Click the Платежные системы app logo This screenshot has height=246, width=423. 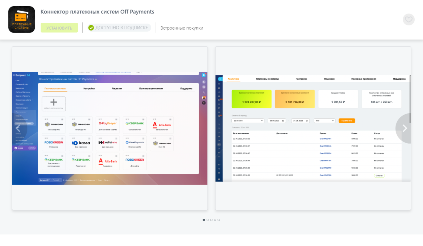click(x=21, y=19)
